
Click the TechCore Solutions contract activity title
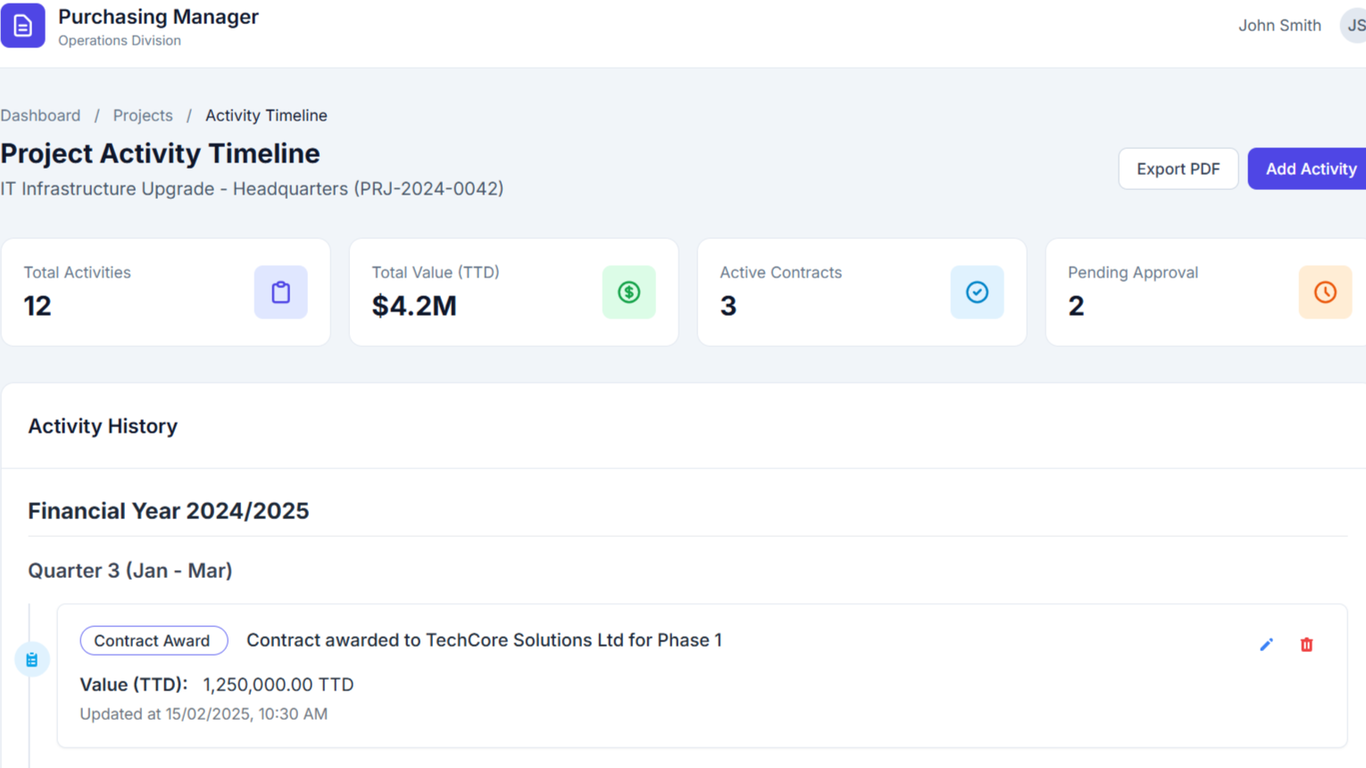484,640
